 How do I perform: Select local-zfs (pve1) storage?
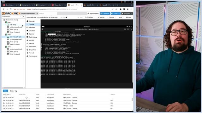pyautogui.click(x=15, y=32)
